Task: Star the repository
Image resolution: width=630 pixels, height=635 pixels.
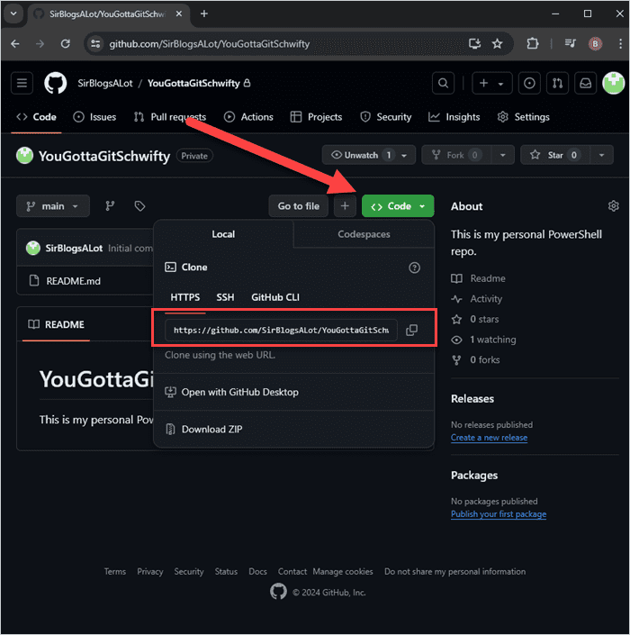Action: coord(555,155)
